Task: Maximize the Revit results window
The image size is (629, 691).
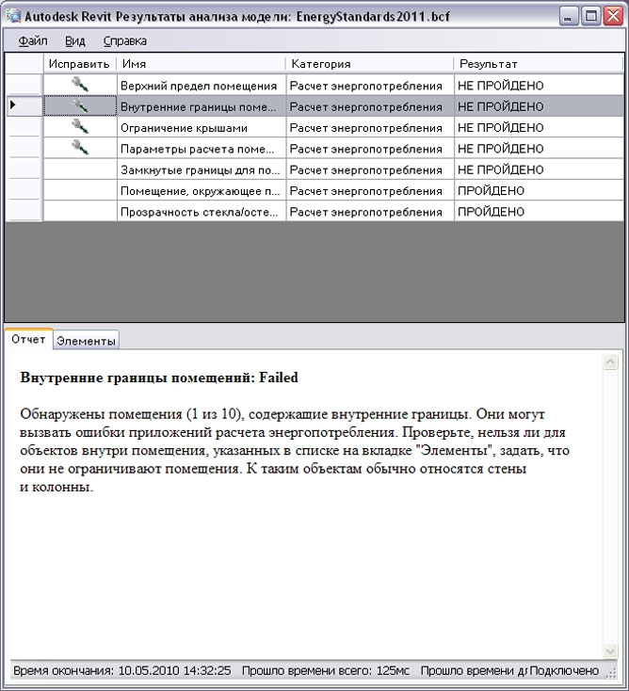Action: click(x=590, y=16)
